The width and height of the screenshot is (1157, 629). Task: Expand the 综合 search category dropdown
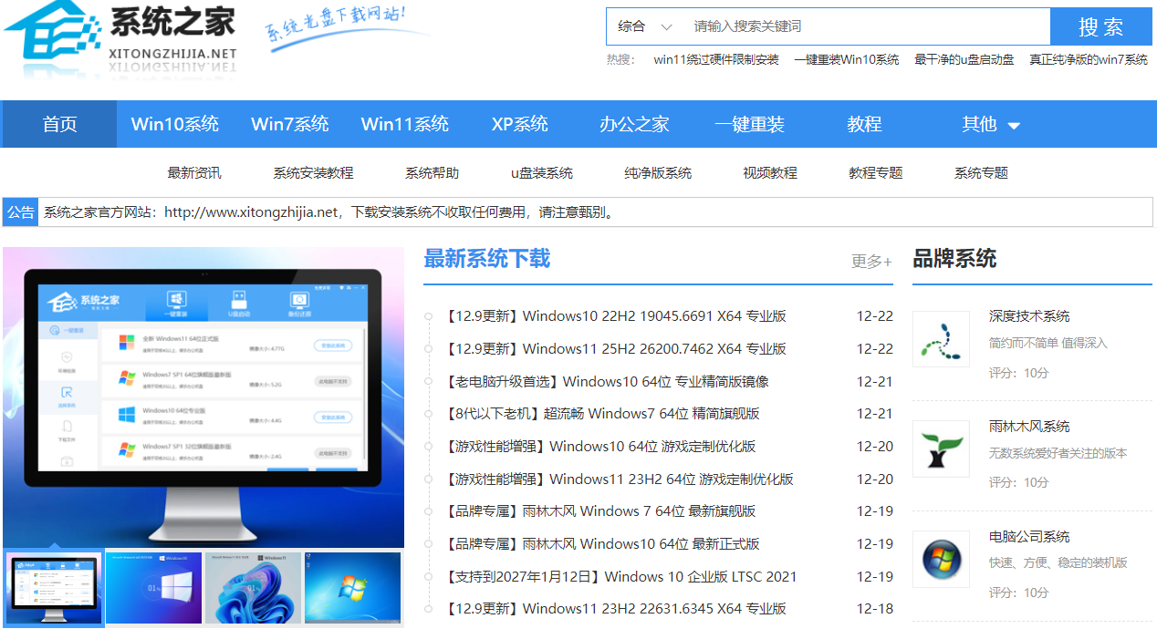(644, 26)
